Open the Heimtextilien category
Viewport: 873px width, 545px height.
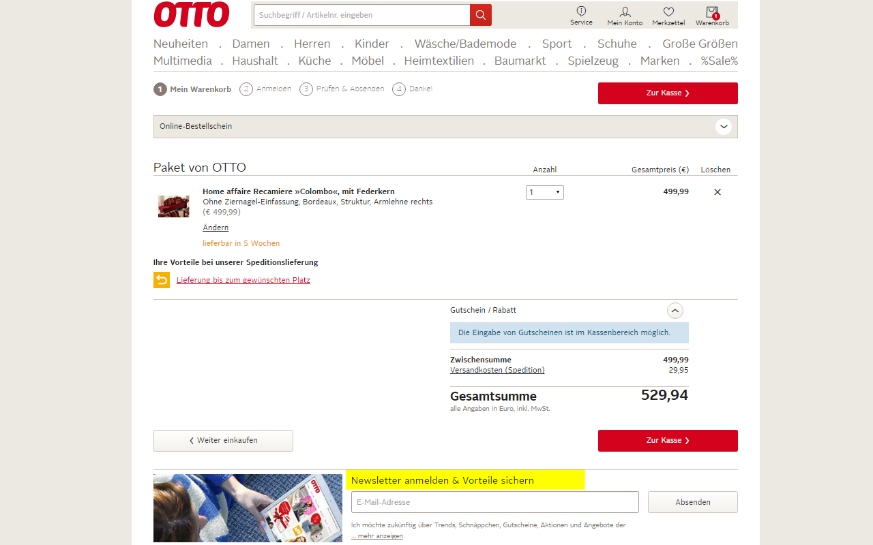tap(439, 61)
